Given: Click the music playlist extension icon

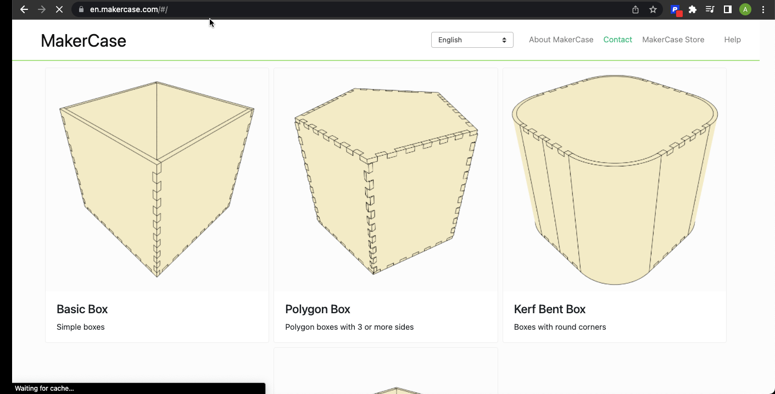Looking at the screenshot, I should point(710,9).
